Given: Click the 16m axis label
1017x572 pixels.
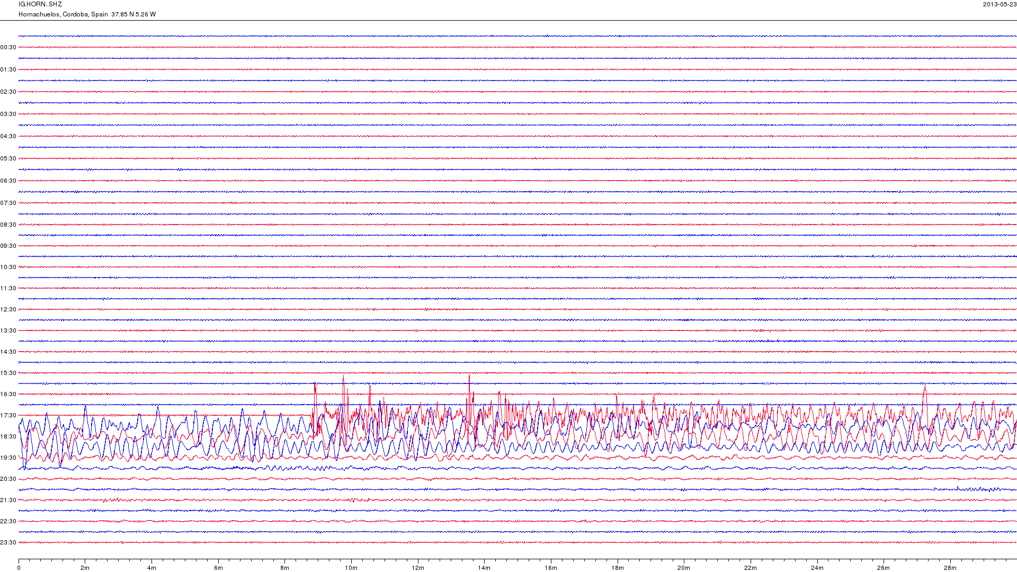Looking at the screenshot, I should [x=551, y=568].
